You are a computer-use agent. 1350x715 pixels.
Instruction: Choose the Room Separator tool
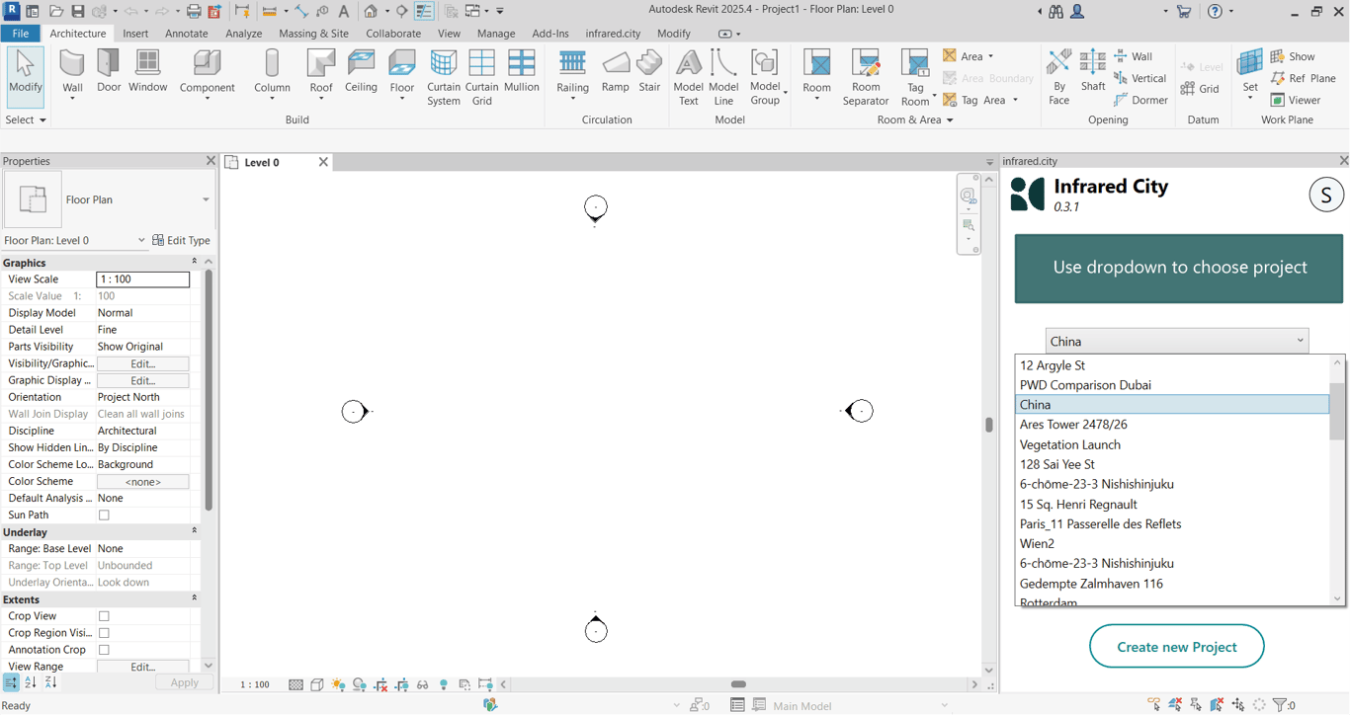pos(866,77)
